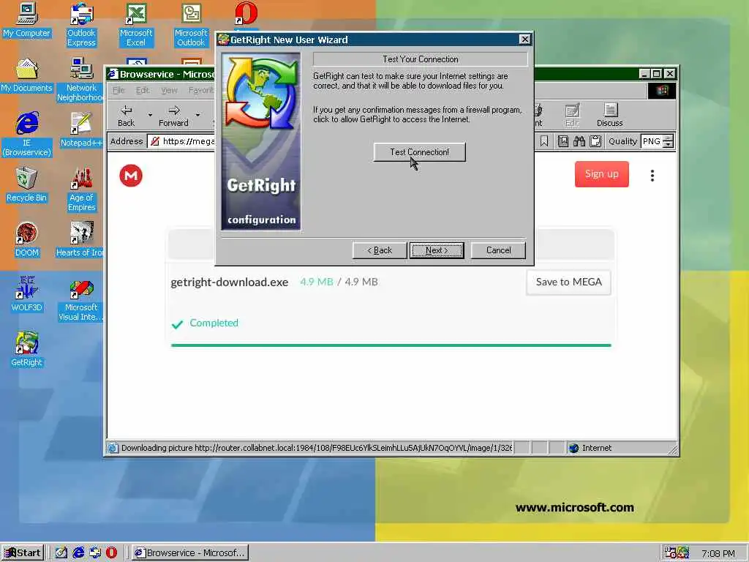This screenshot has height=562, width=749.
Task: Open the Edit menu in Browservice
Action: coord(143,90)
